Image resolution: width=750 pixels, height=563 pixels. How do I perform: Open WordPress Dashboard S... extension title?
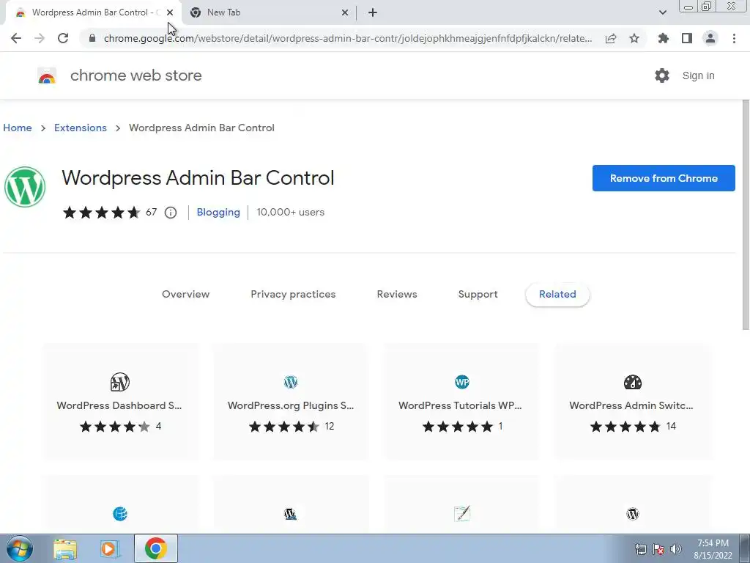pyautogui.click(x=119, y=405)
